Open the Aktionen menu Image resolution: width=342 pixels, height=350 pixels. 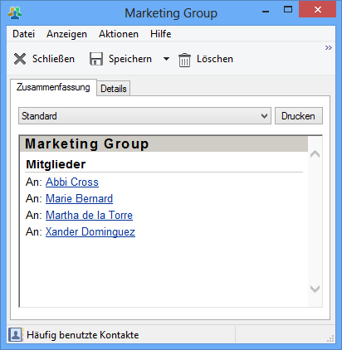point(119,34)
